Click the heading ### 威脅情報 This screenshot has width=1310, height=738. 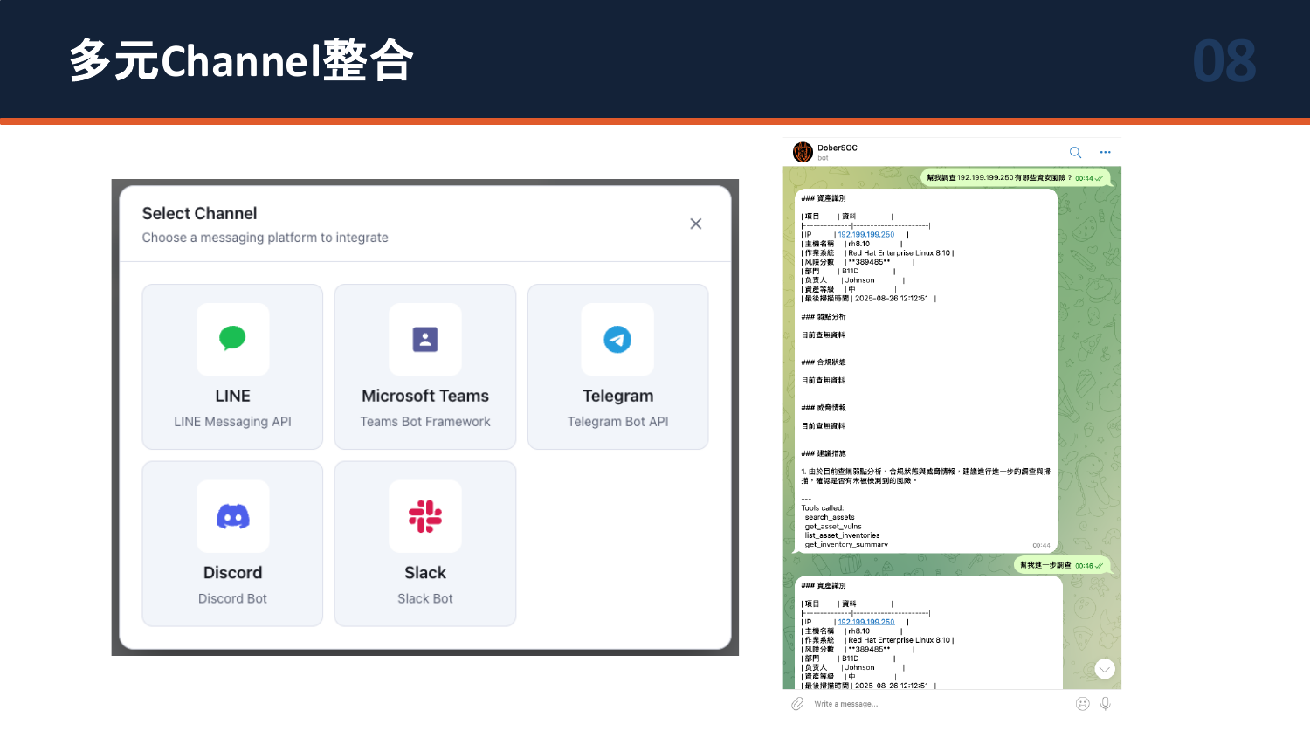coord(824,408)
